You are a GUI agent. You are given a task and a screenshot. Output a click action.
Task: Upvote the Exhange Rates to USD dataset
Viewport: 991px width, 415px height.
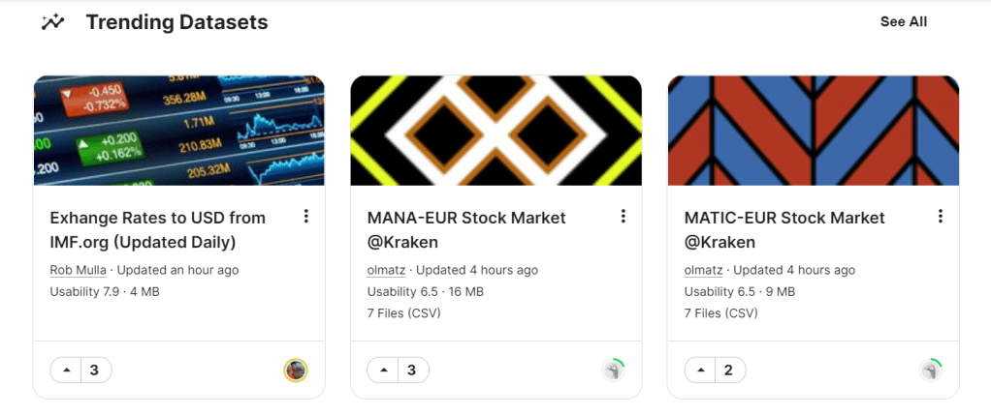pos(66,370)
